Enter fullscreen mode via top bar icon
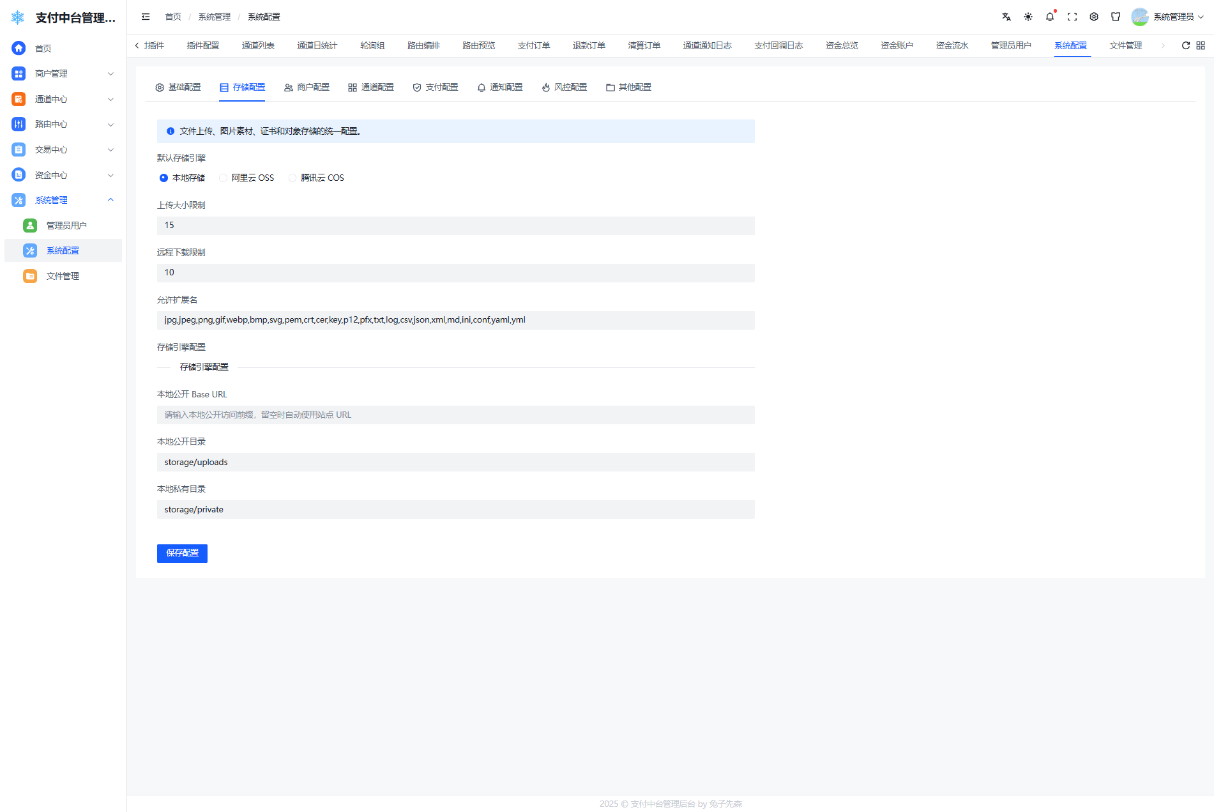 tap(1072, 17)
